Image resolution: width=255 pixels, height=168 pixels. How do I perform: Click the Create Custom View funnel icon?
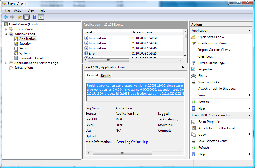pos(193,43)
